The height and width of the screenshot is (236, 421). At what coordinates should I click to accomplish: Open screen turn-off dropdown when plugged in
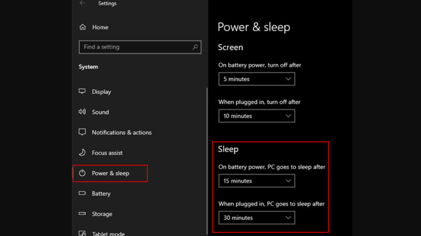coord(256,116)
